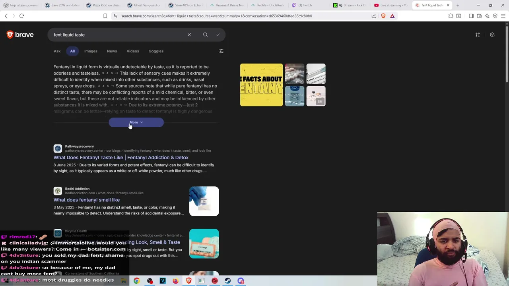Submit search with the magnifier icon
The width and height of the screenshot is (509, 286).
click(205, 35)
